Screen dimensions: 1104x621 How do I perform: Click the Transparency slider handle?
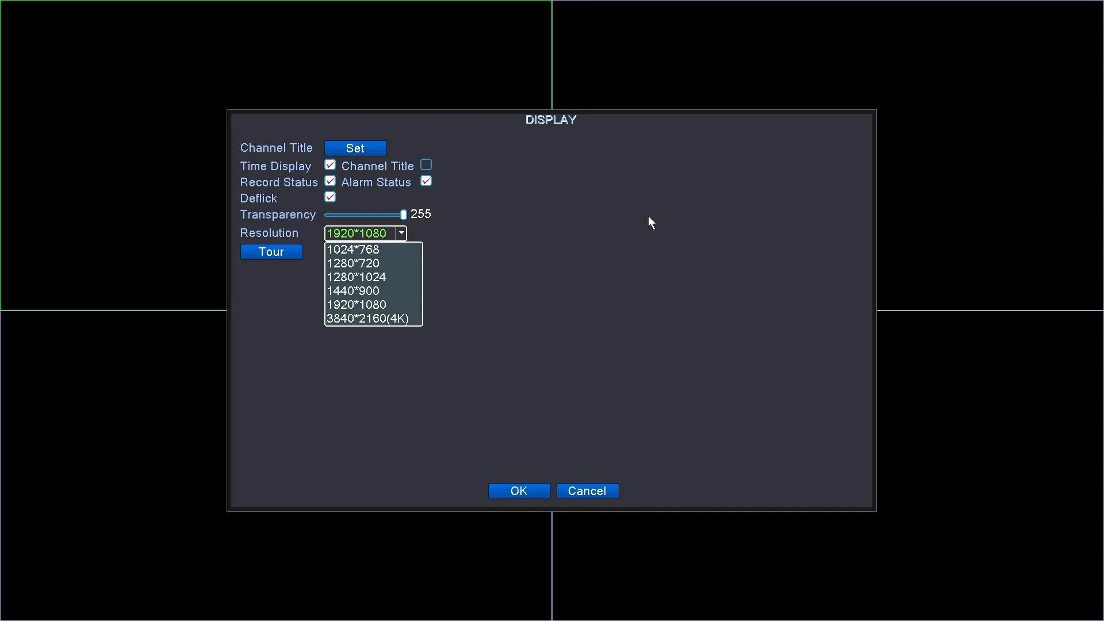pyautogui.click(x=404, y=214)
